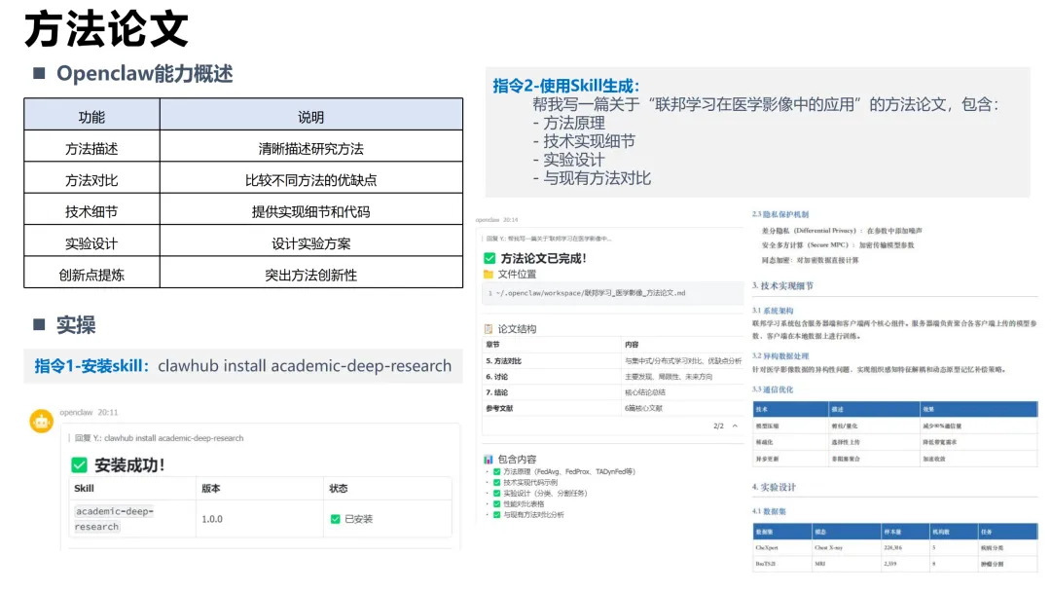This screenshot has width=1051, height=592.
Task: Click the 'openclaw 20:11' message timestamp
Action: [89, 412]
